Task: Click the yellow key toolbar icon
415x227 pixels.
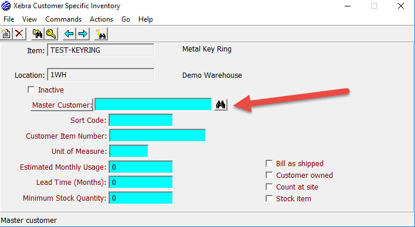Action: (x=51, y=34)
